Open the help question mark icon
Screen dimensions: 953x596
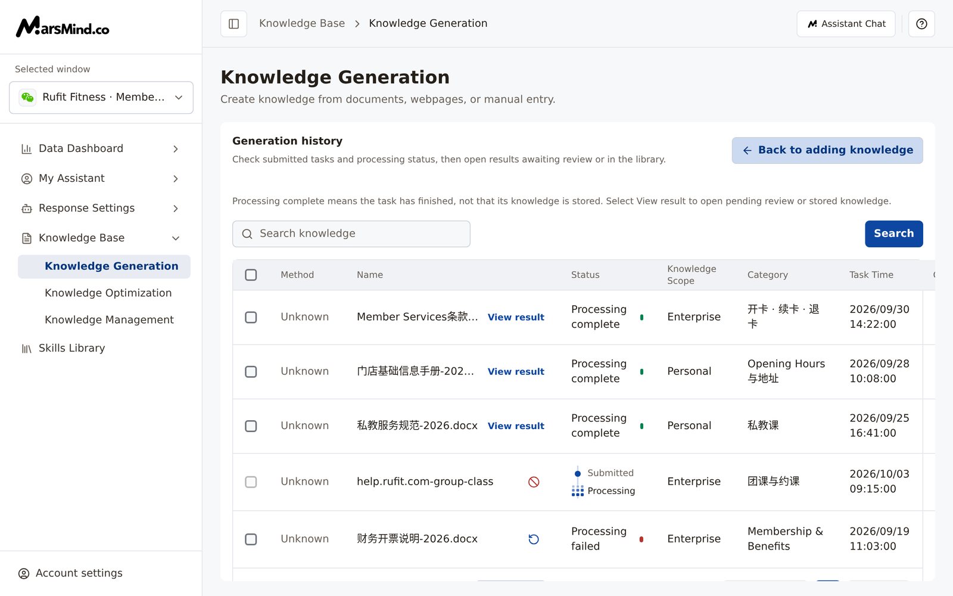coord(921,24)
